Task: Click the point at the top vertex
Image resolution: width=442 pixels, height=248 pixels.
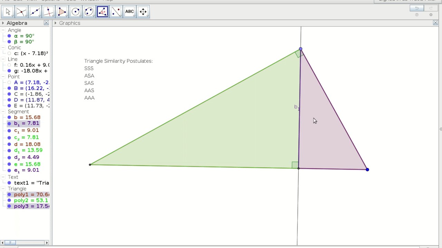Action: click(300, 49)
